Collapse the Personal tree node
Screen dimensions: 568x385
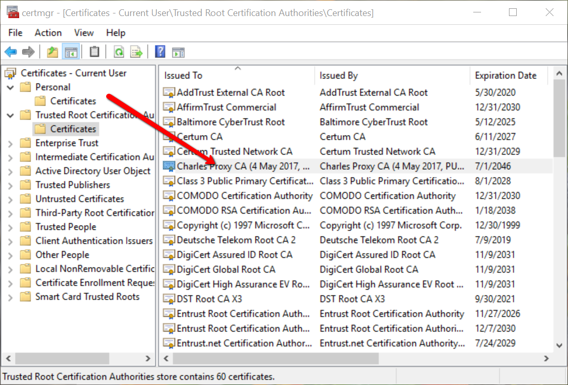pyautogui.click(x=10, y=87)
